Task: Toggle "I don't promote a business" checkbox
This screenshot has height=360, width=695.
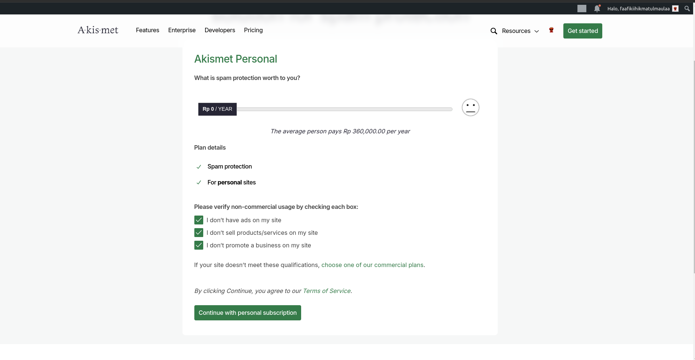Action: coord(199,245)
